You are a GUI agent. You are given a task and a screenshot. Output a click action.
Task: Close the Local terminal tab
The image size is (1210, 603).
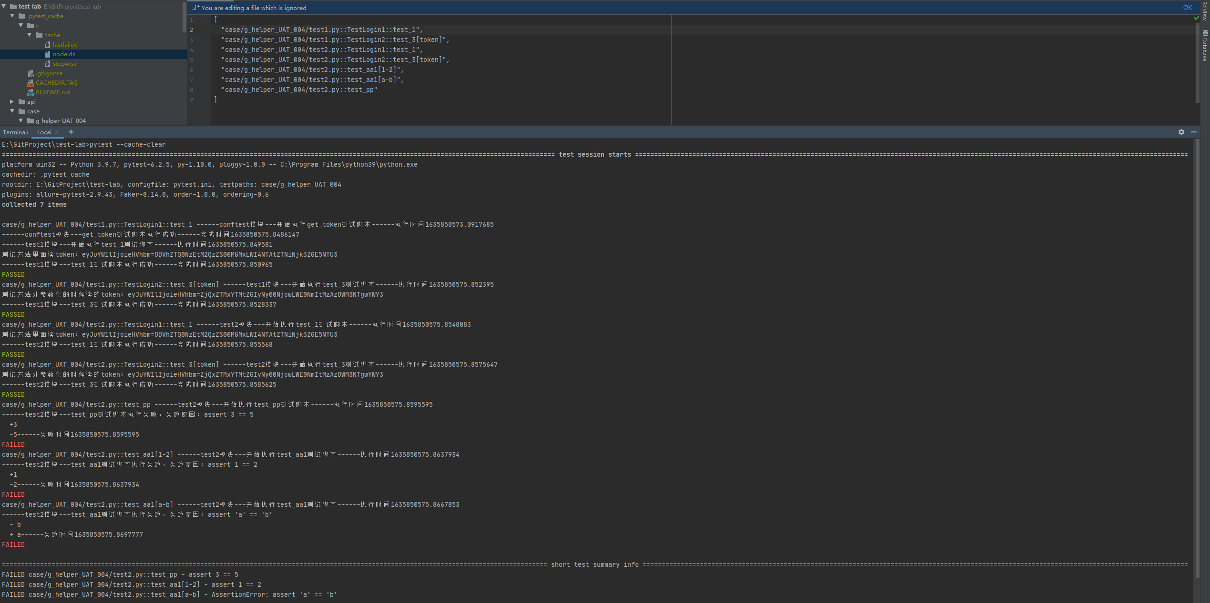click(57, 132)
